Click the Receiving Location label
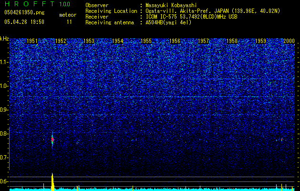The height and width of the screenshot is (191, 300). (111, 11)
